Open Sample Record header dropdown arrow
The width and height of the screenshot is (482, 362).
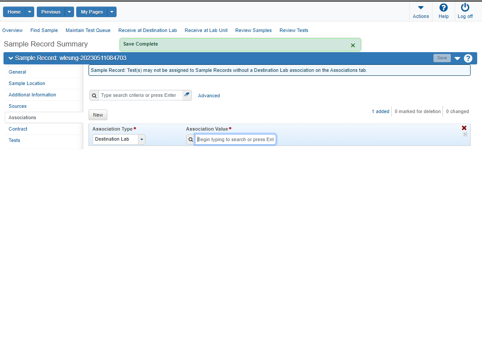[x=457, y=58]
